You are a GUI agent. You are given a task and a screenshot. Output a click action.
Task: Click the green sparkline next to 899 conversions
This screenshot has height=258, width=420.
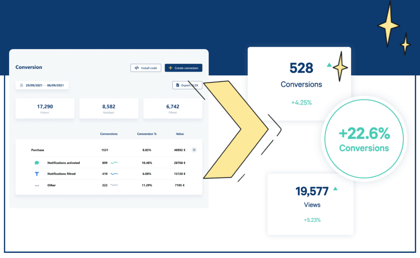114,162
